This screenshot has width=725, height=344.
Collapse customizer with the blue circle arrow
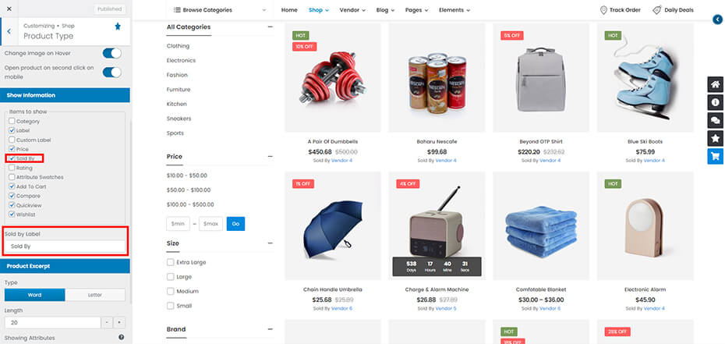tap(717, 20)
